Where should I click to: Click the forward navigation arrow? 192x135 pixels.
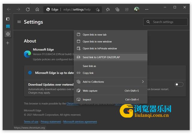pos(18,9)
